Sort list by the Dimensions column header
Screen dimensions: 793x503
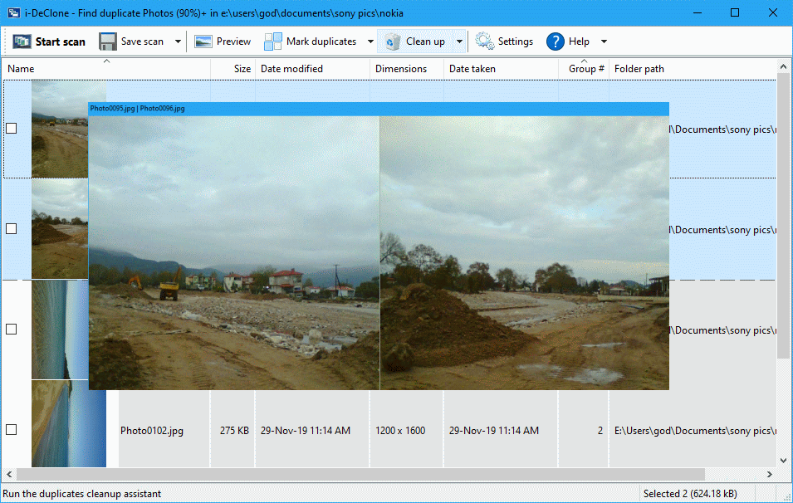[401, 69]
